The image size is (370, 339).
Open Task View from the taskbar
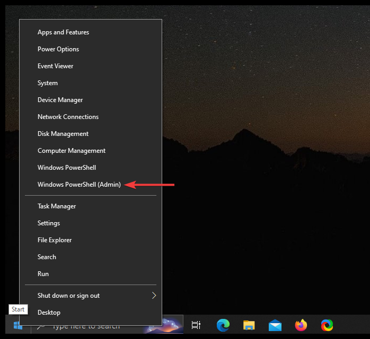pyautogui.click(x=196, y=325)
